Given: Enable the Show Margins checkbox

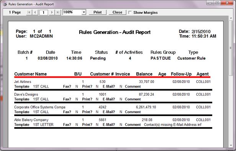Looking at the screenshot, I should [x=130, y=12].
